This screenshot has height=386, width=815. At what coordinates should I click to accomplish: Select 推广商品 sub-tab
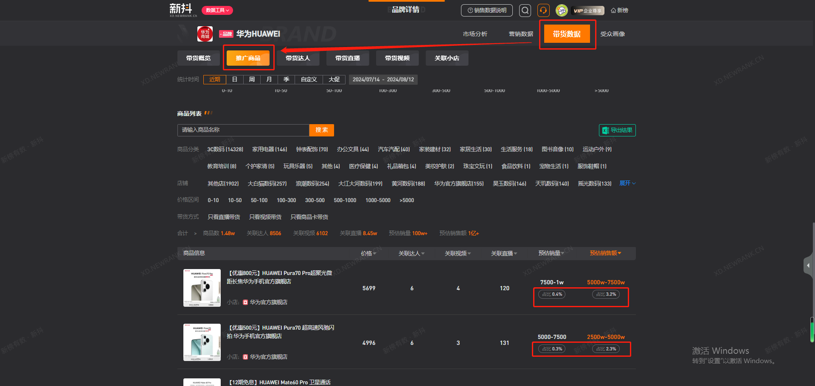pyautogui.click(x=248, y=58)
